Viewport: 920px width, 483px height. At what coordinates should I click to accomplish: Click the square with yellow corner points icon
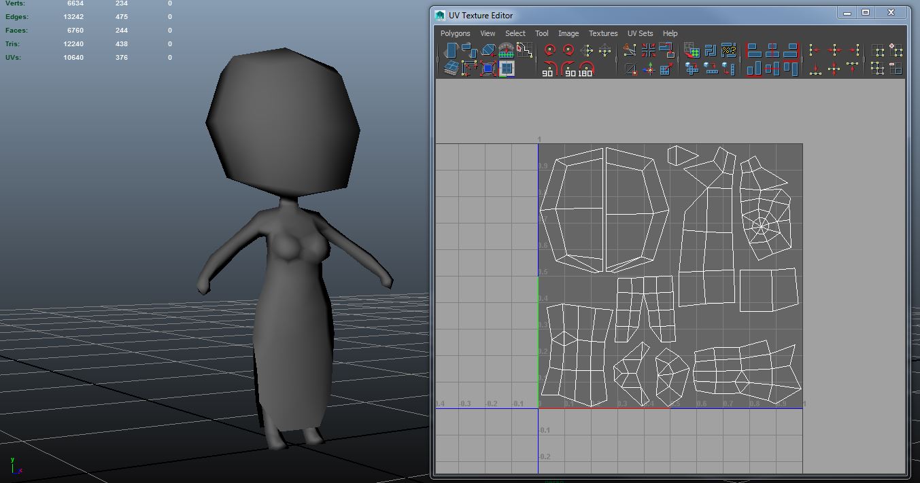coord(469,68)
